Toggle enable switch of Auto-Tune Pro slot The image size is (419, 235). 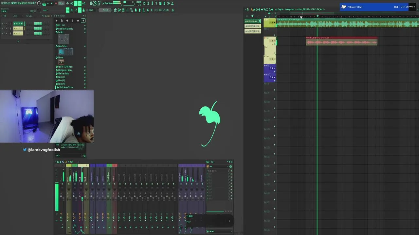229,171
